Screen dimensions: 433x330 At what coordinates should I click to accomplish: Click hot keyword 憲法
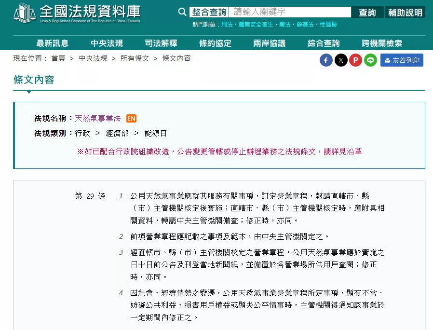coord(285,24)
